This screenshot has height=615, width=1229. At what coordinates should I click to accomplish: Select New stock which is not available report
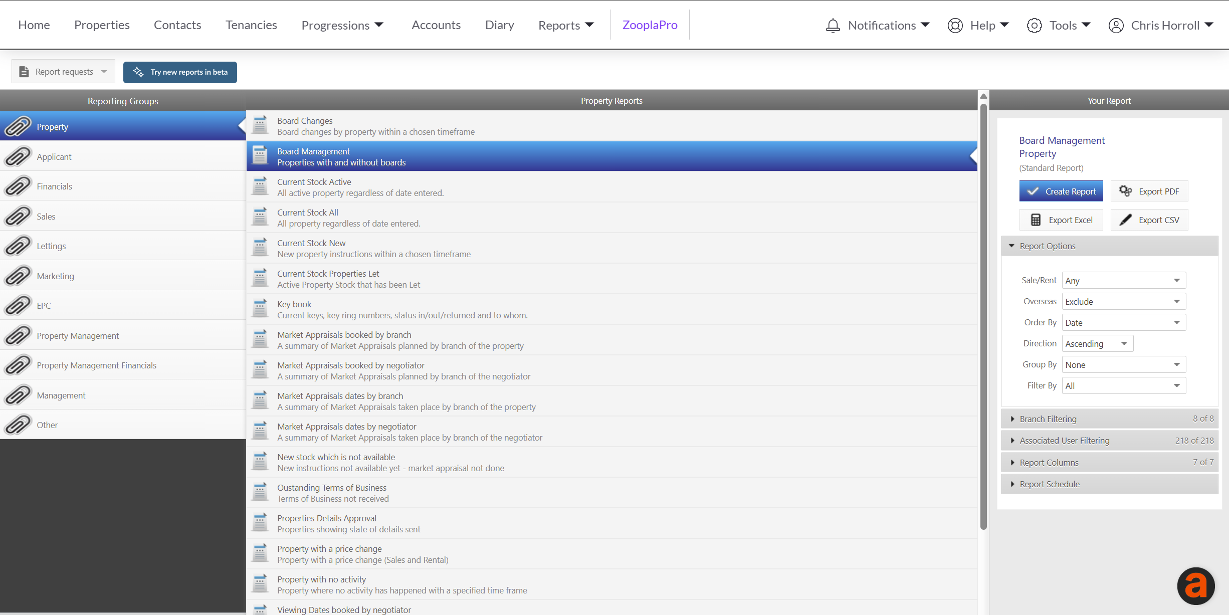tap(611, 463)
